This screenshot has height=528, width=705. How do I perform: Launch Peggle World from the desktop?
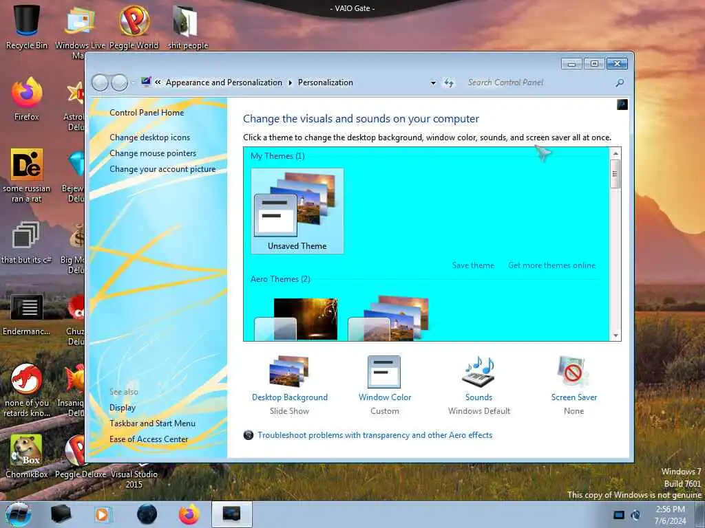pos(134,27)
